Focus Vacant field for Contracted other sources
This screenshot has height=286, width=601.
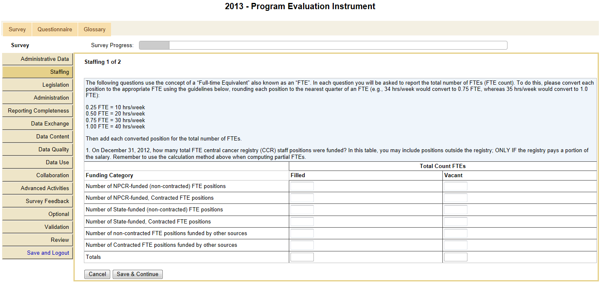tap(456, 245)
